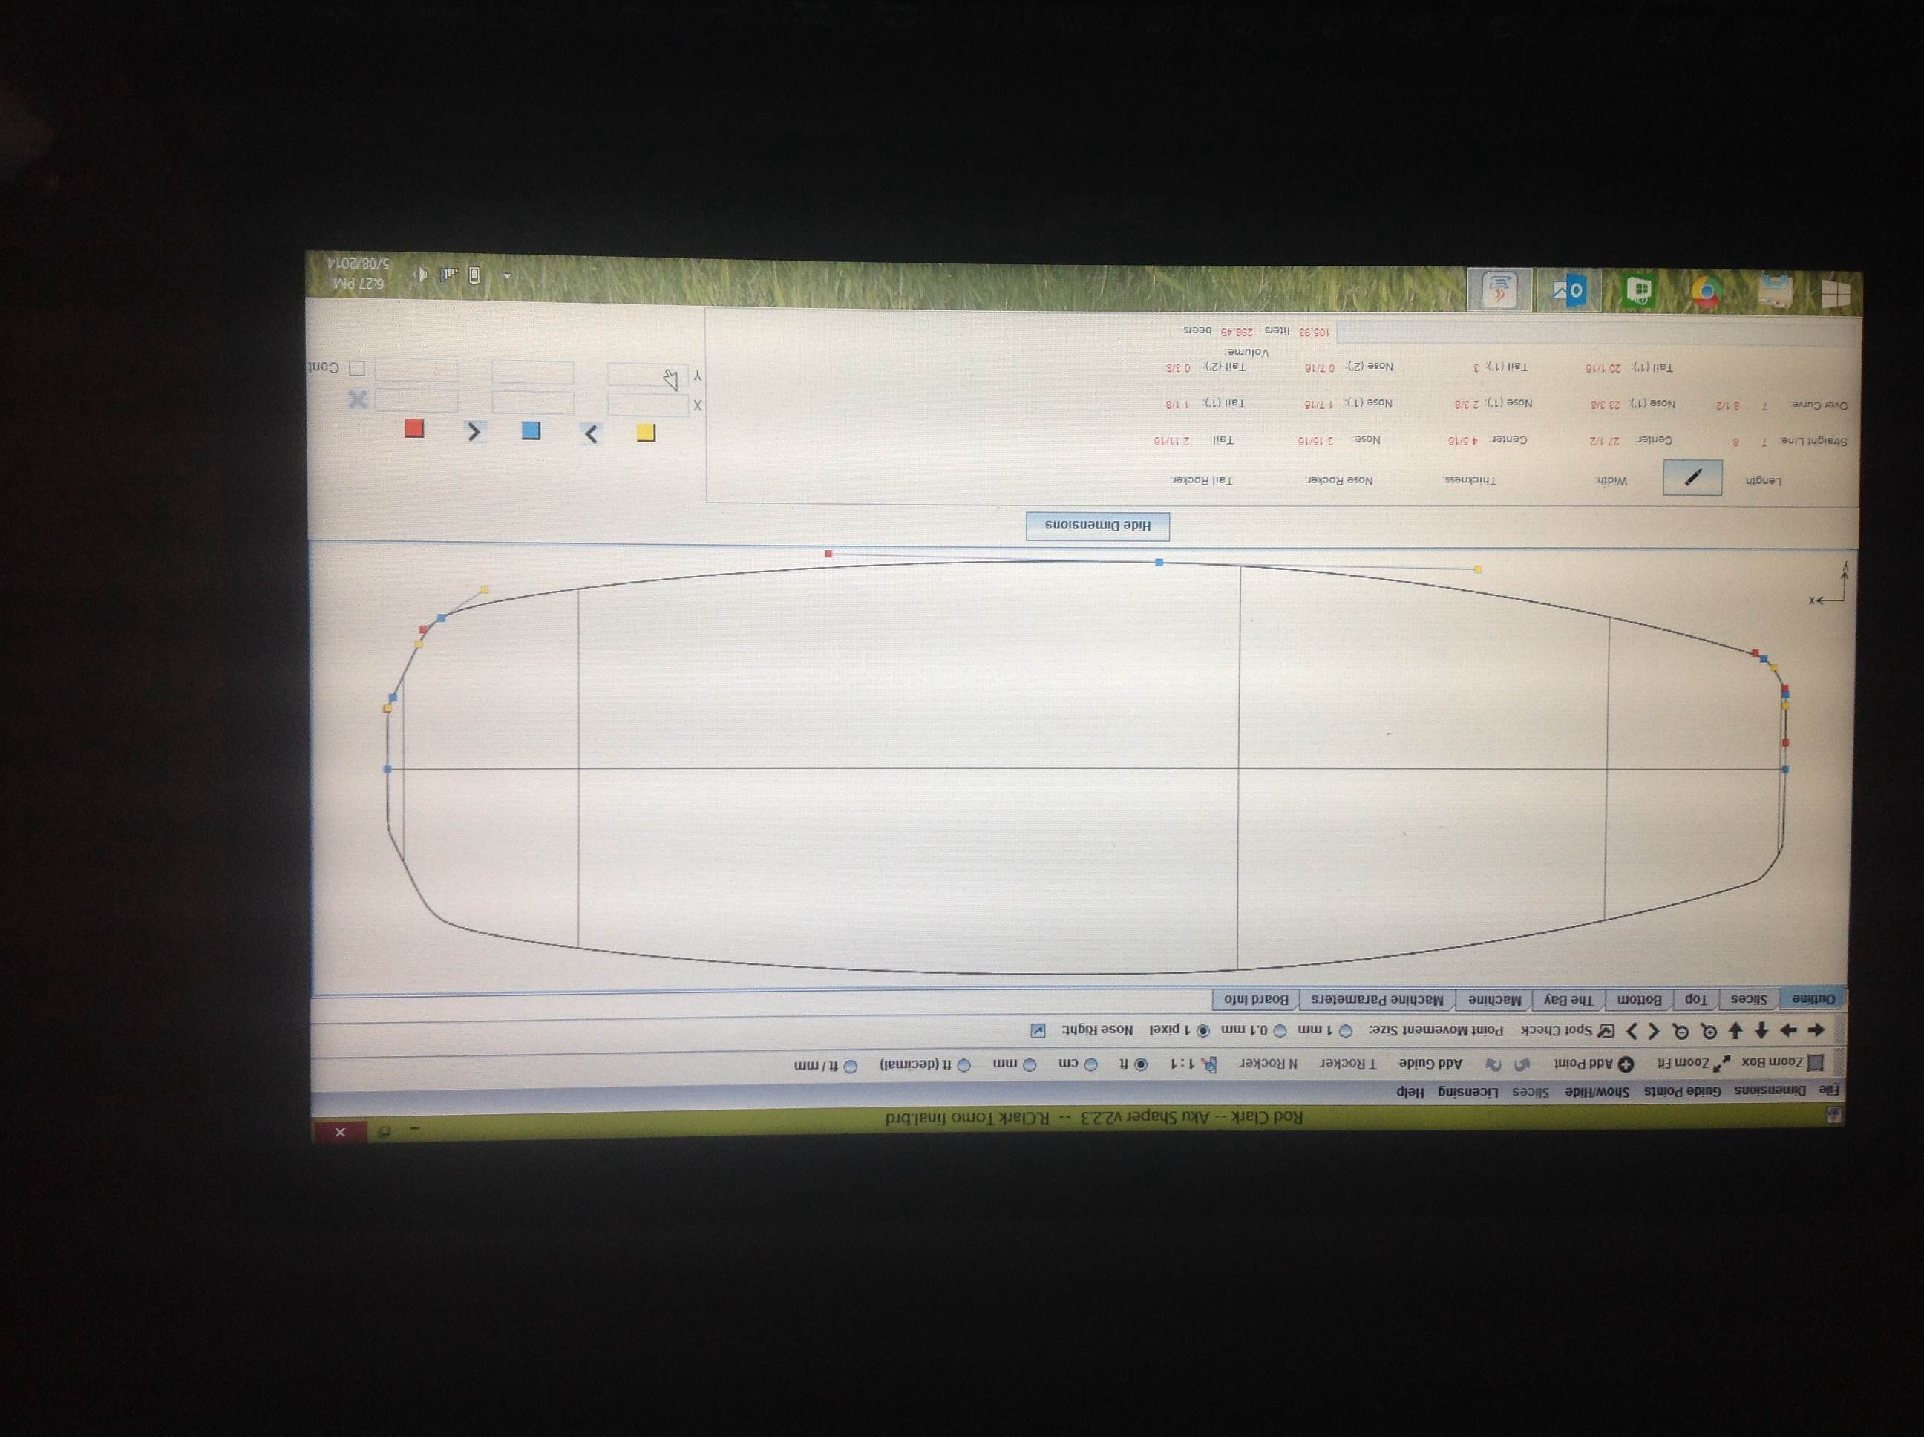Click the gray X delete point icon
This screenshot has width=1924, height=1437.
(358, 399)
